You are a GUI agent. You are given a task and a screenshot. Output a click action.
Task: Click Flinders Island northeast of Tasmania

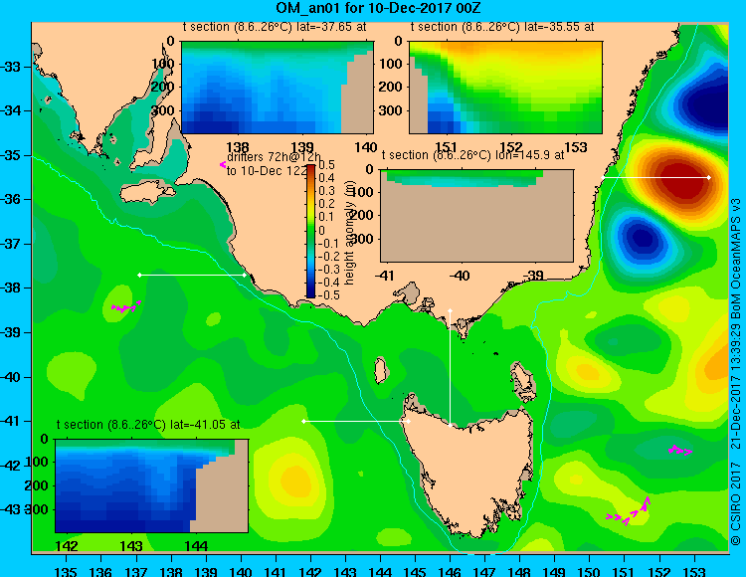click(522, 379)
